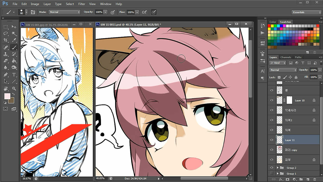This screenshot has height=182, width=323.
Task: Show the Group 1 layer group
Action: pyautogui.click(x=272, y=173)
